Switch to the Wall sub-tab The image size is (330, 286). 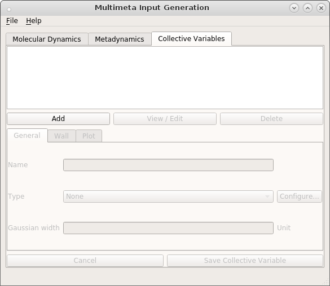pyautogui.click(x=61, y=136)
